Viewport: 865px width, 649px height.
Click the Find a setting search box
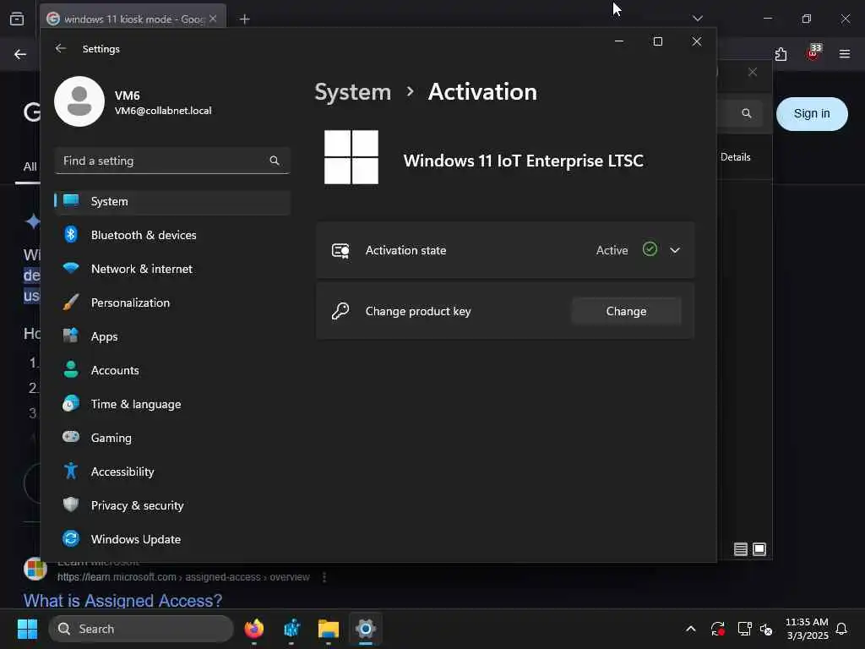click(x=172, y=161)
